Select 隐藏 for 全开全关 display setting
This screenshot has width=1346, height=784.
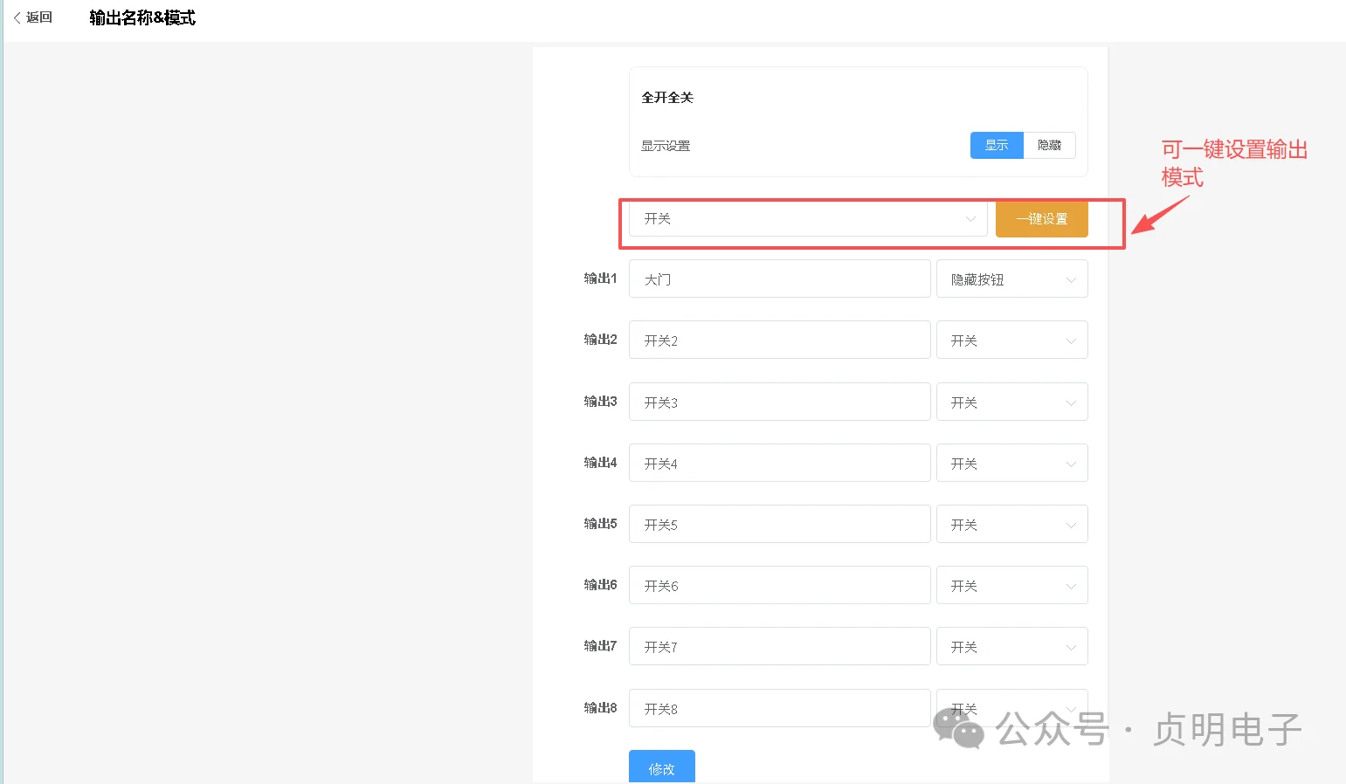pyautogui.click(x=1049, y=146)
